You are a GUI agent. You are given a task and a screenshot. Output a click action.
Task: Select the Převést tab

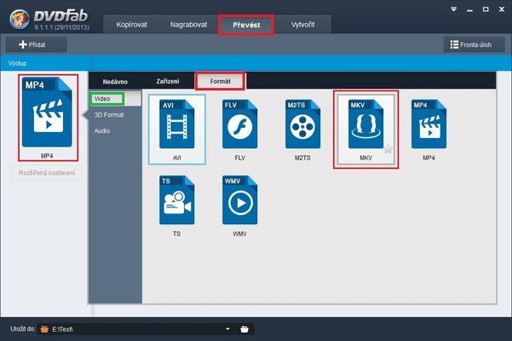pyautogui.click(x=246, y=25)
